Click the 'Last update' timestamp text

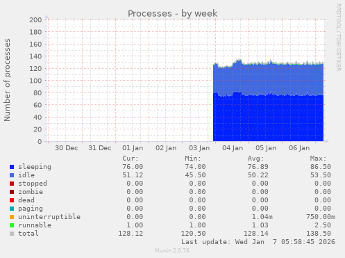258,242
